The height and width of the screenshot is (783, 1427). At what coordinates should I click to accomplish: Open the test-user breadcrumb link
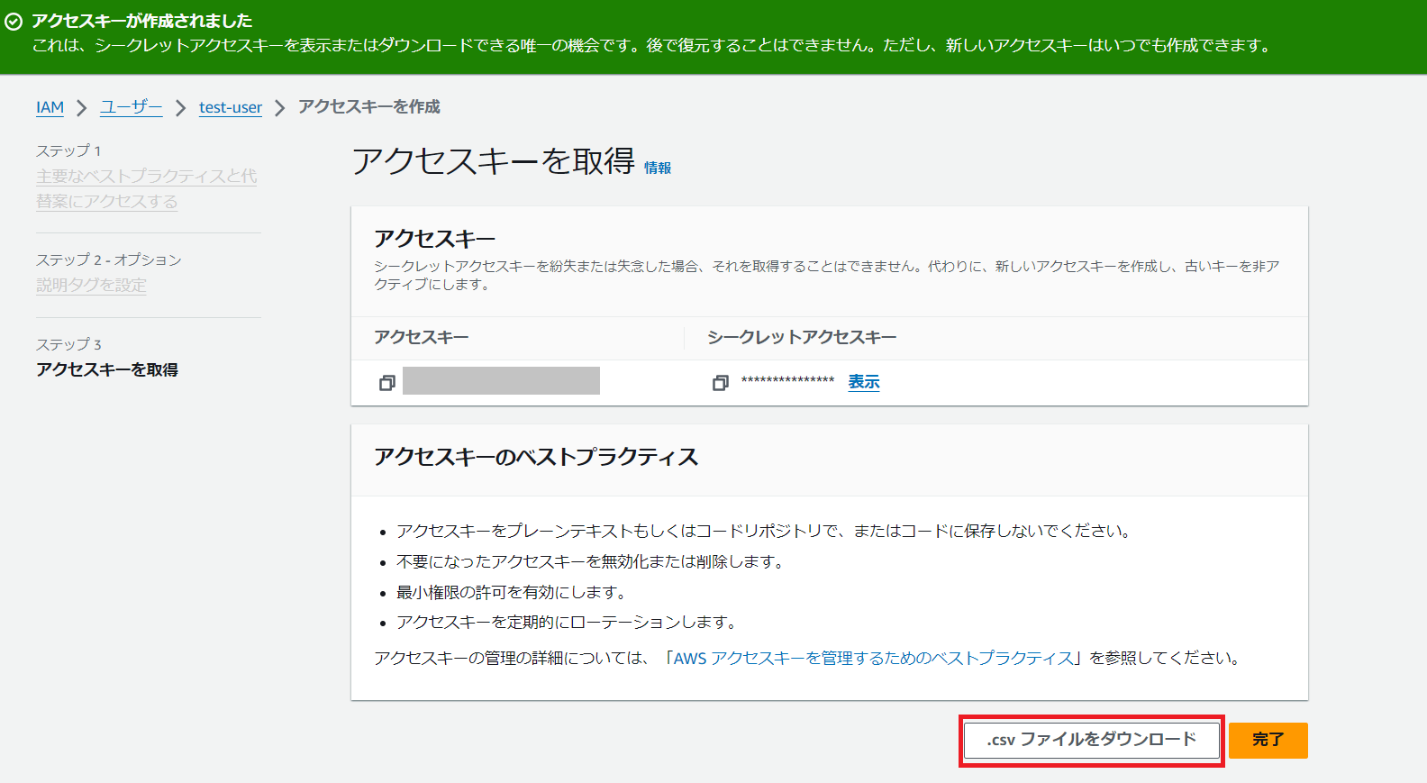[x=231, y=107]
